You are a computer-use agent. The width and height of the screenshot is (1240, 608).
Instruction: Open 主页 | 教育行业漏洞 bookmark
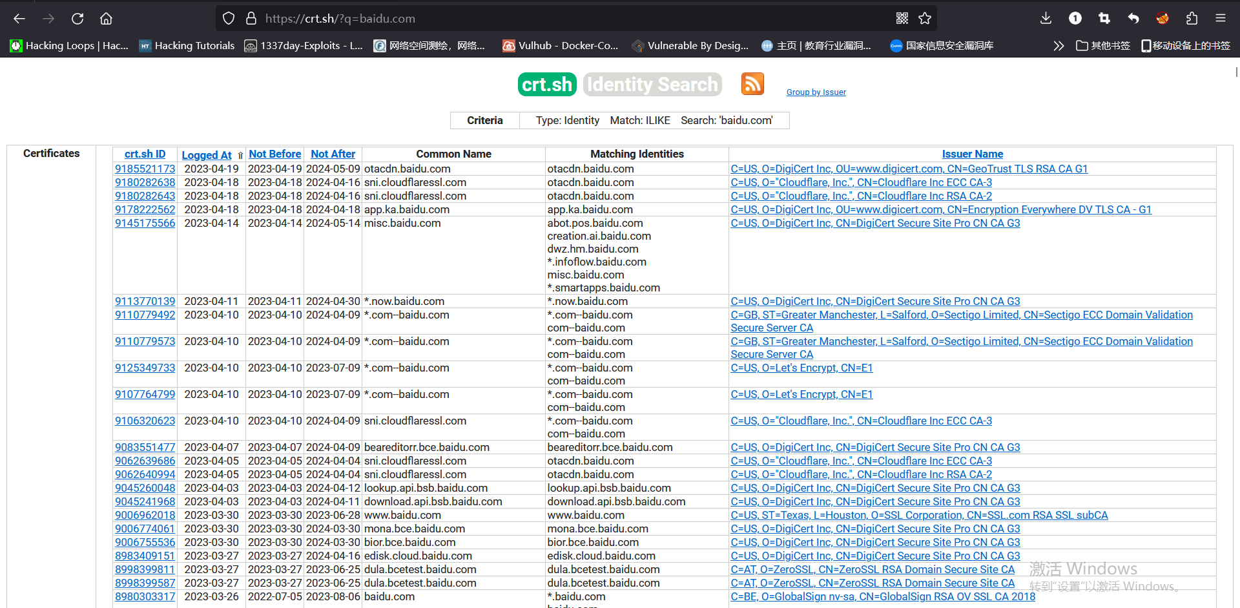(816, 46)
